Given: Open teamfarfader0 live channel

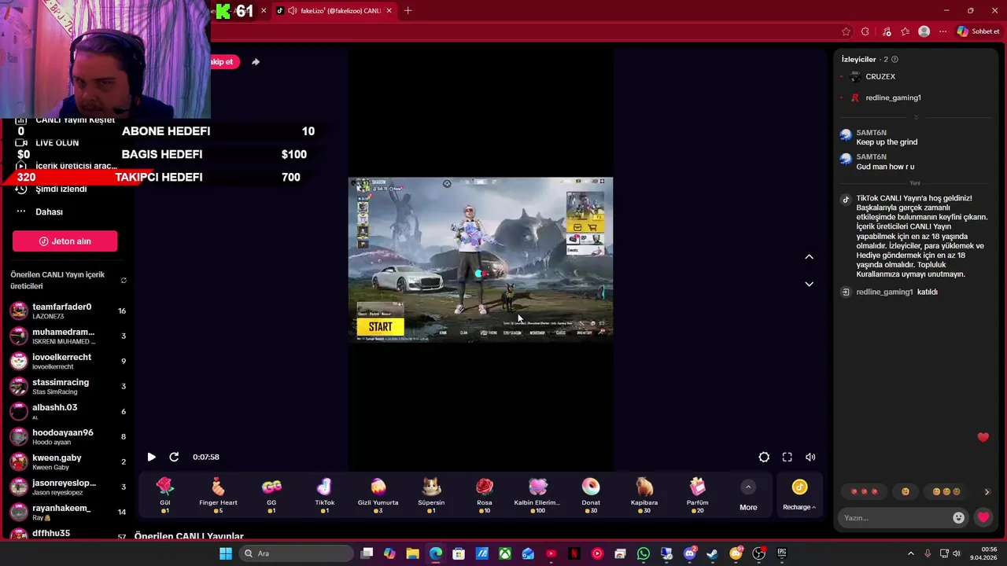Looking at the screenshot, I should 68,311.
